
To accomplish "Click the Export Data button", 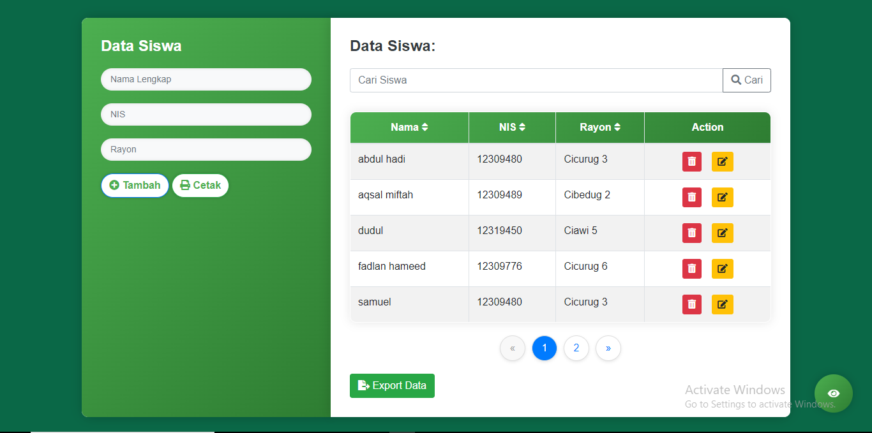I will pyautogui.click(x=392, y=386).
